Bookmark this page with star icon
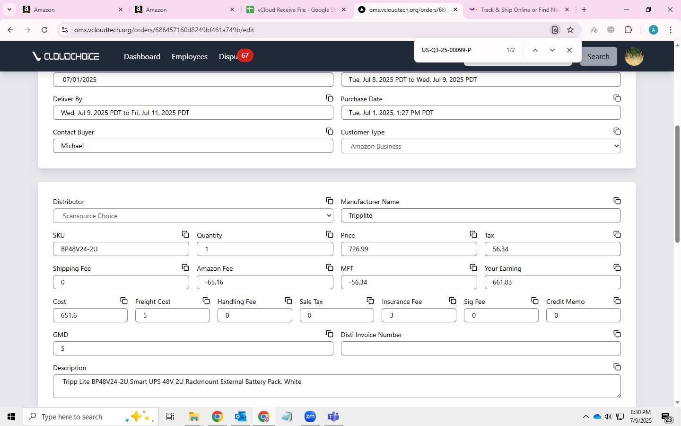This screenshot has height=426, width=681. pyautogui.click(x=570, y=30)
